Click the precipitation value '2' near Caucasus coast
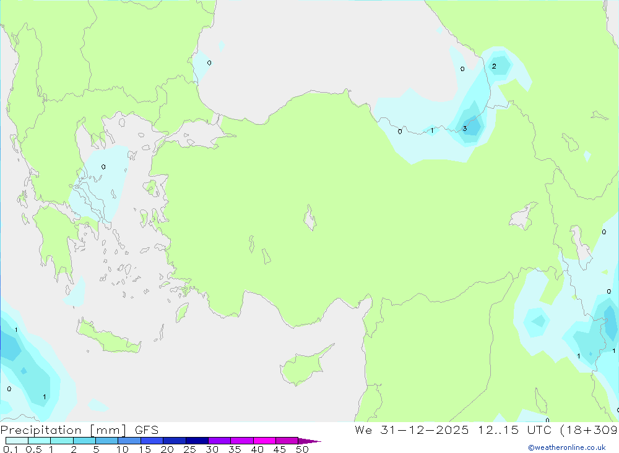This screenshot has height=453, width=619. (x=494, y=66)
